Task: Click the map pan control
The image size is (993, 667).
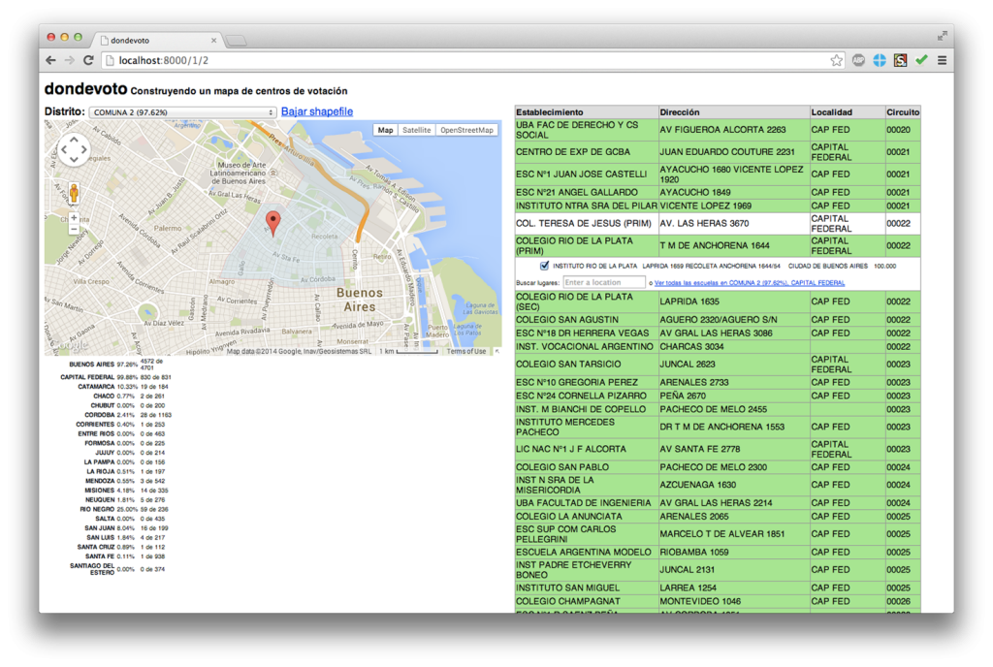Action: 74,150
